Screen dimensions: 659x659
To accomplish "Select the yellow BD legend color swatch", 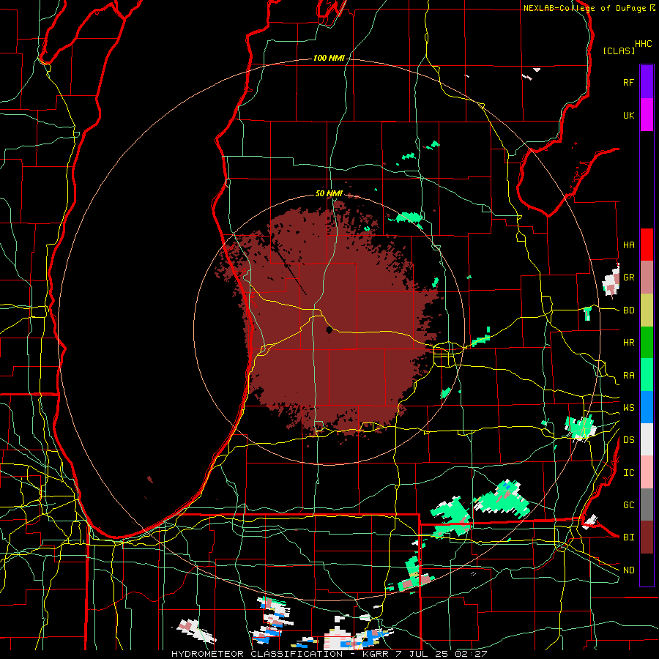I will (647, 310).
